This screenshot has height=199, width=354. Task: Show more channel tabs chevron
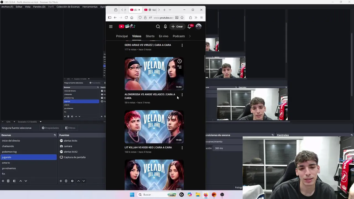tap(190, 36)
